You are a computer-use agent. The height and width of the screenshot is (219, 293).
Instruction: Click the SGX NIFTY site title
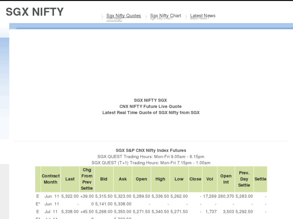point(35,12)
